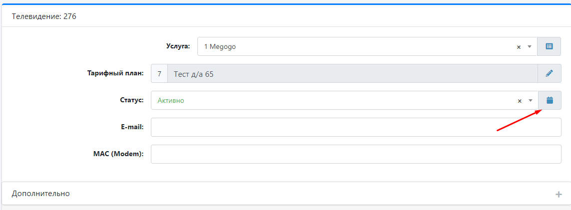Click the 'MAC (Modem):' label

coord(115,154)
